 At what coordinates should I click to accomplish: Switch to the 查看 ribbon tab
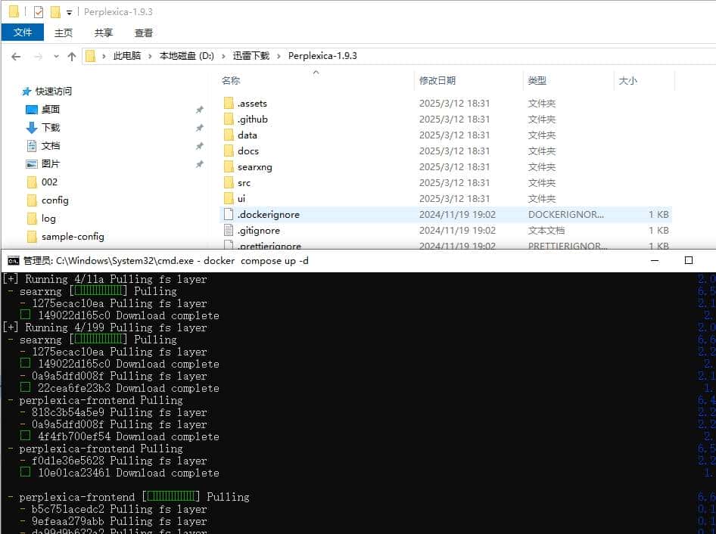pyautogui.click(x=144, y=33)
